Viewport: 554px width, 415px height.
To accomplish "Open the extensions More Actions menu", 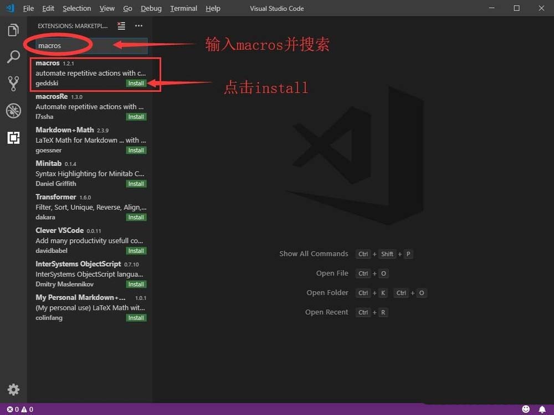I will tap(138, 25).
